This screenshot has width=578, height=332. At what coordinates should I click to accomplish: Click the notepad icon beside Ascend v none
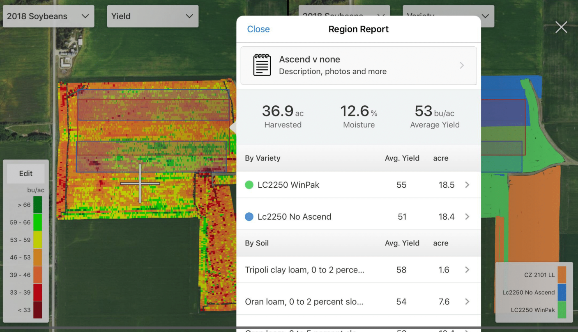pyautogui.click(x=262, y=65)
